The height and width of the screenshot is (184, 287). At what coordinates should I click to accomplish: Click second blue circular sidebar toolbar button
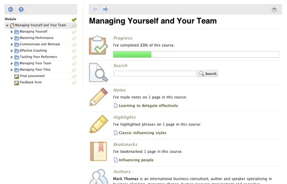pyautogui.click(x=21, y=9)
